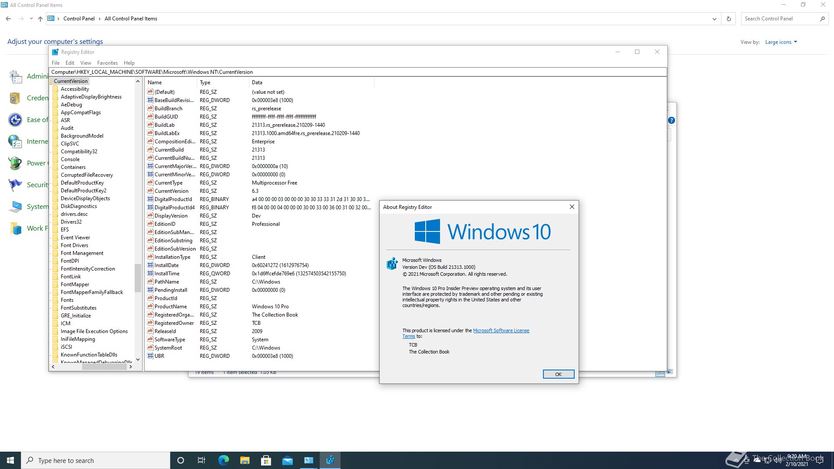Select the Fonts key folder icon
Screen dimensions: 834x469
[x=55, y=300]
